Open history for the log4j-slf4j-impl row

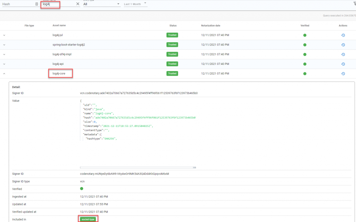tap(343, 54)
